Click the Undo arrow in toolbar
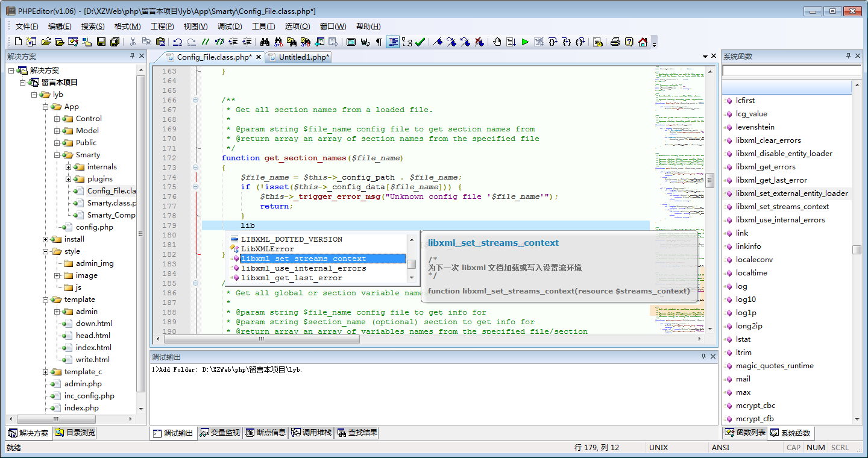This screenshot has width=868, height=458. [x=177, y=42]
